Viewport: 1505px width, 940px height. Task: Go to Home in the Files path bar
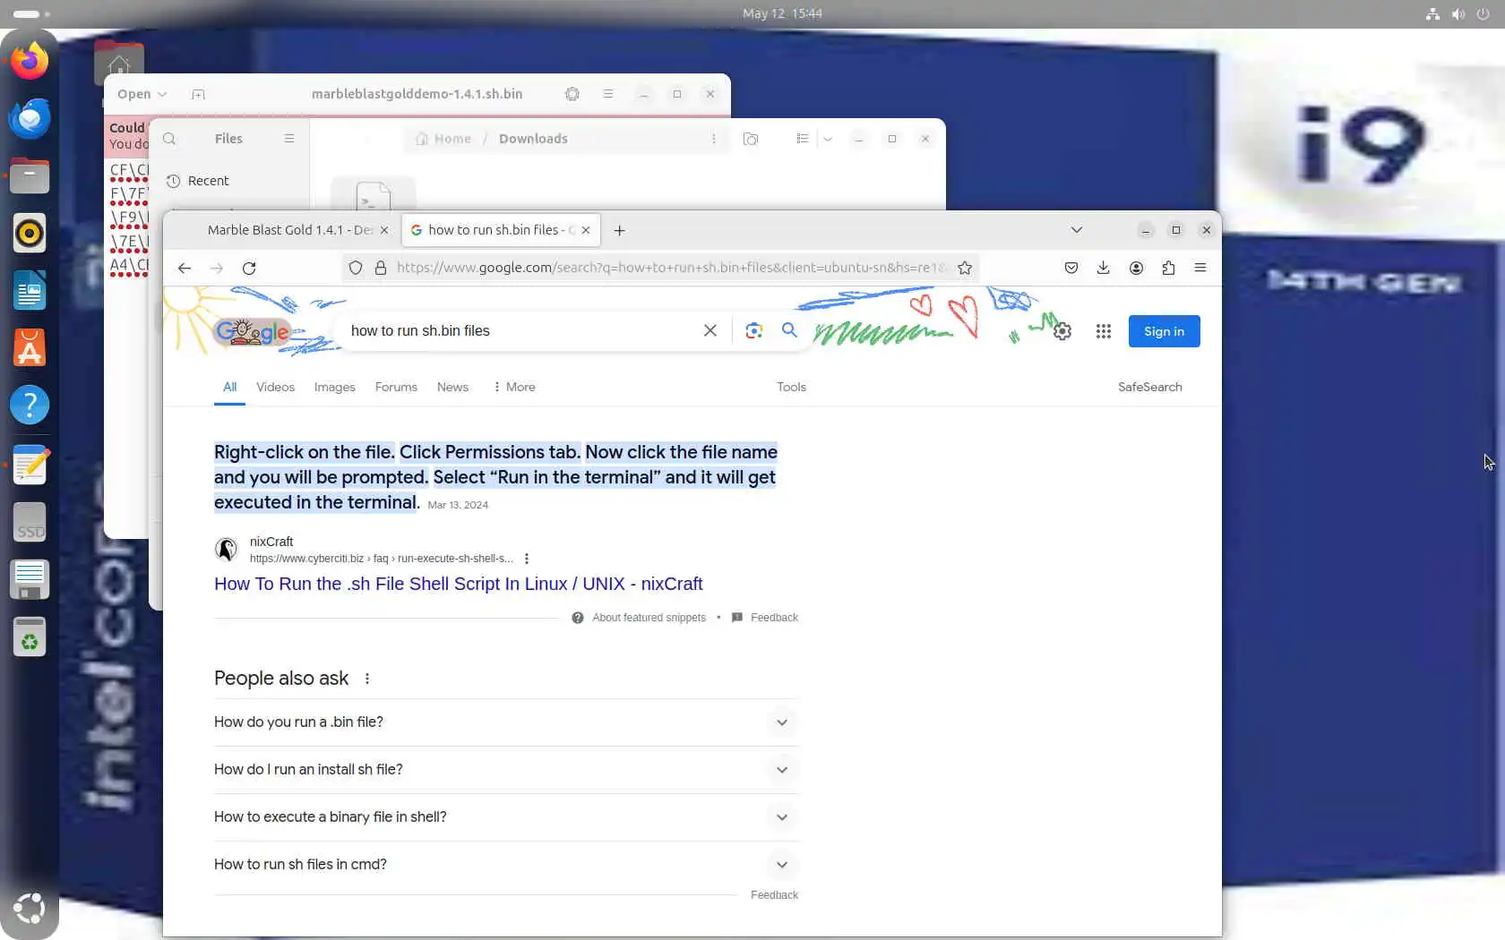point(443,139)
